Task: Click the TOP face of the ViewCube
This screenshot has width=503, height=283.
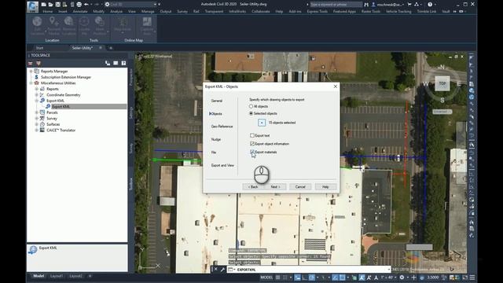Action: [442, 84]
